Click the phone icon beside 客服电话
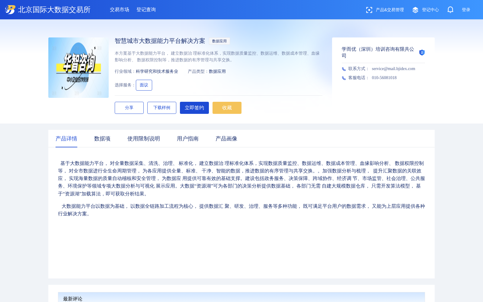 (x=344, y=78)
